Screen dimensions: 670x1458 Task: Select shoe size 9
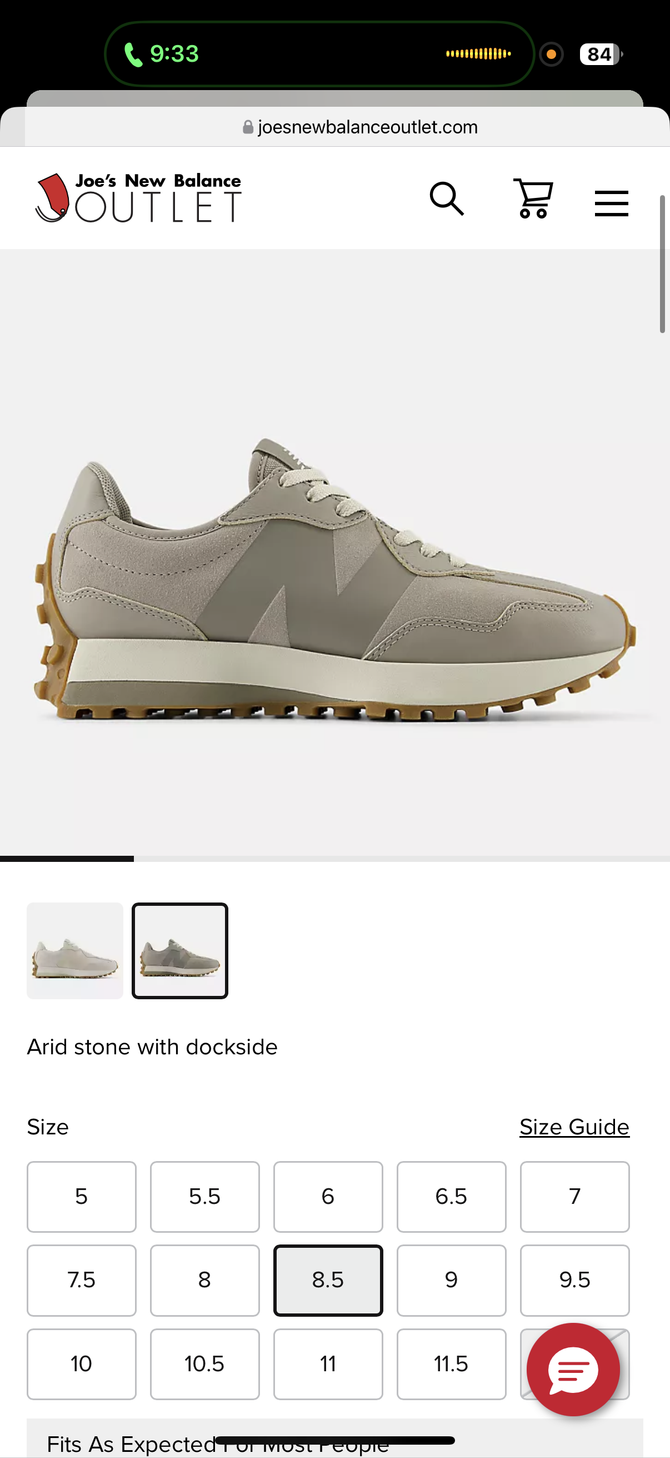451,1280
